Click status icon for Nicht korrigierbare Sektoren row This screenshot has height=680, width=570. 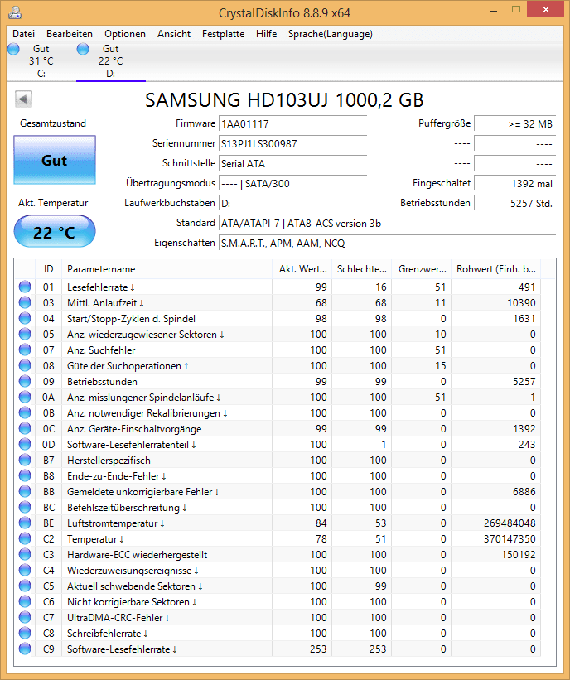[25, 602]
